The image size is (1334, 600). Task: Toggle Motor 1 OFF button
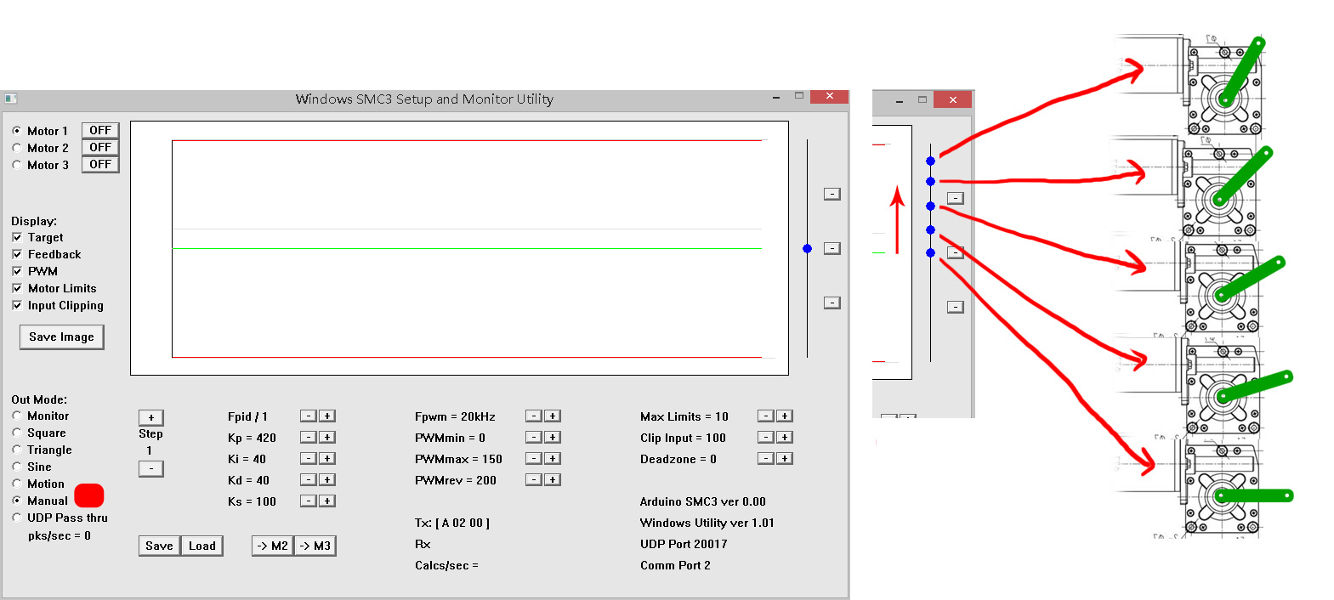point(100,131)
